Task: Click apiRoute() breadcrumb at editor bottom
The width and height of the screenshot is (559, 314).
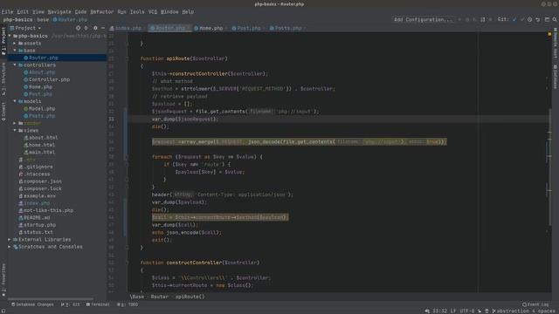Action: [x=190, y=297]
